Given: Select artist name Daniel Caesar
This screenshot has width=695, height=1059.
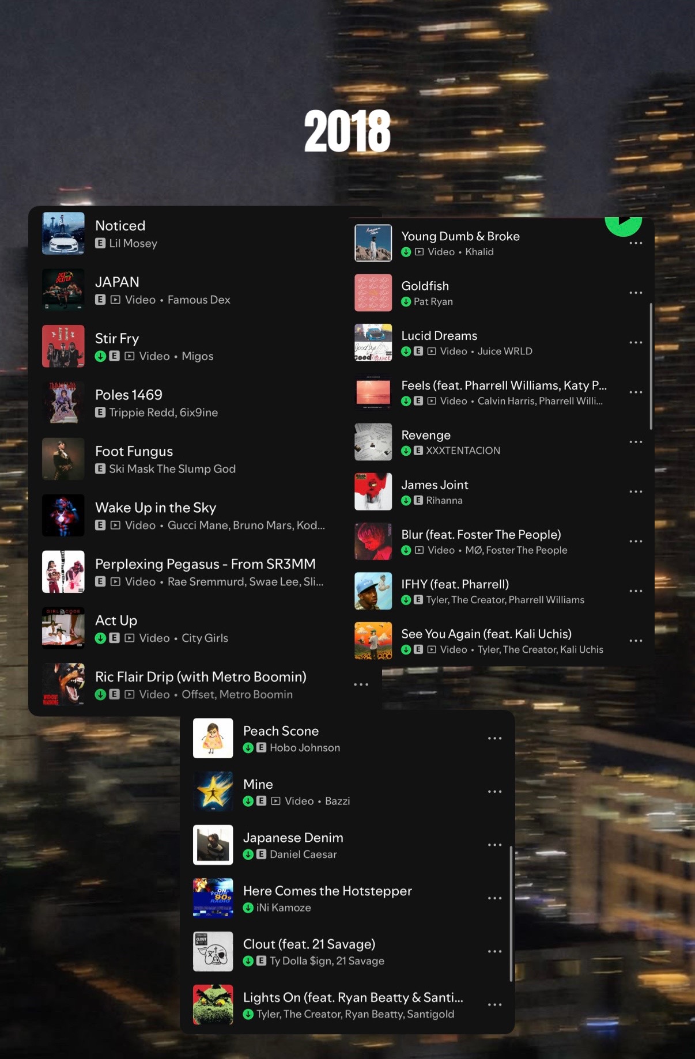Looking at the screenshot, I should [x=303, y=854].
